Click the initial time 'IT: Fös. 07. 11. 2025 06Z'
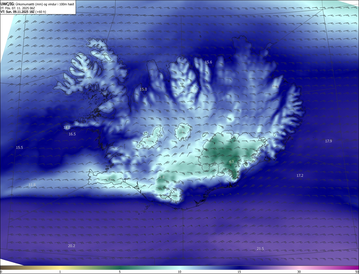 (x=18, y=8)
